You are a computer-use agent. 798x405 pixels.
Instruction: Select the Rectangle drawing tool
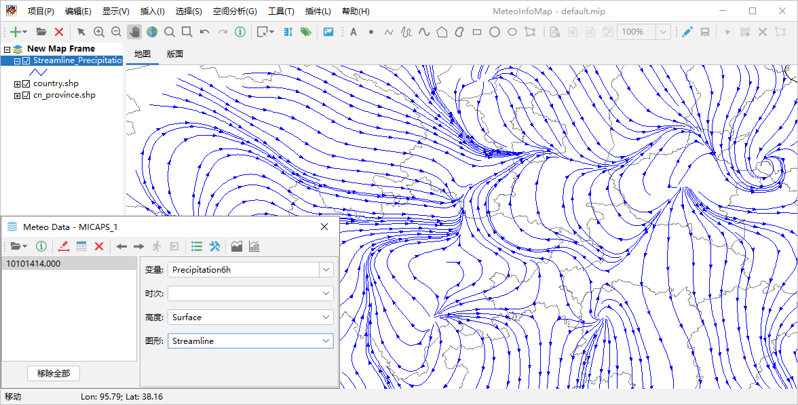click(x=477, y=32)
